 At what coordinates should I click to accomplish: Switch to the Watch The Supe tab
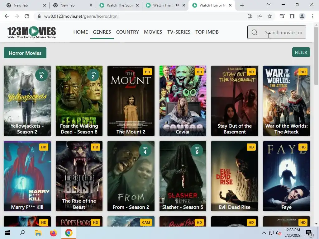pyautogui.click(x=119, y=5)
